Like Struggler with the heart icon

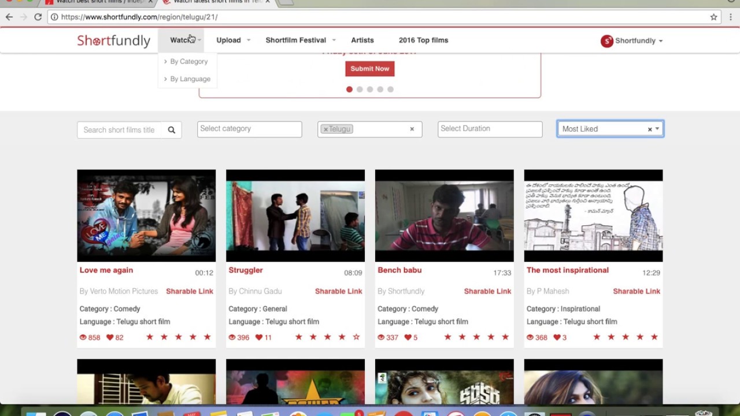coord(259,337)
